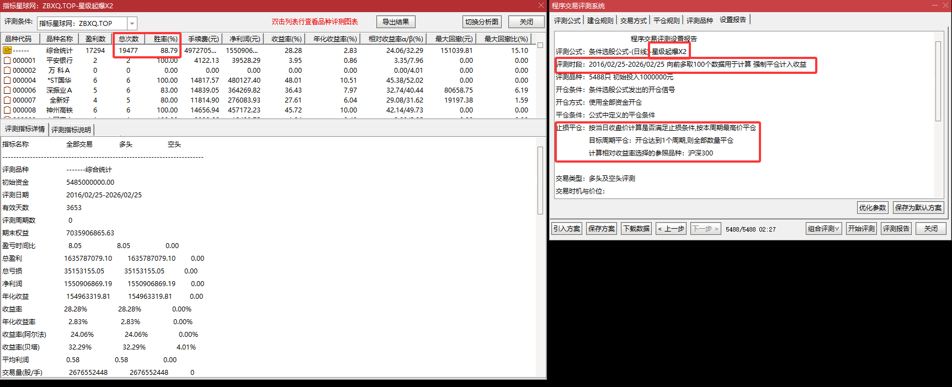Screen dimensions: 952x387
Task: Click the 切换分析图 button
Action: (482, 21)
